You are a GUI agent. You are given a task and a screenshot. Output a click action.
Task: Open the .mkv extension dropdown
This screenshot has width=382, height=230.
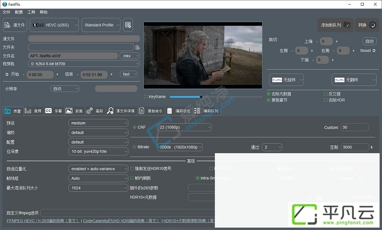click(129, 56)
